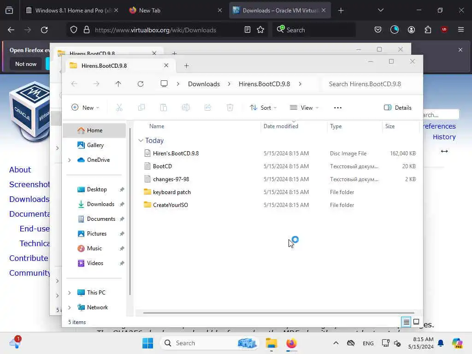Click the Delete trash icon in Explorer toolbar
The height and width of the screenshot is (354, 472).
tap(230, 107)
